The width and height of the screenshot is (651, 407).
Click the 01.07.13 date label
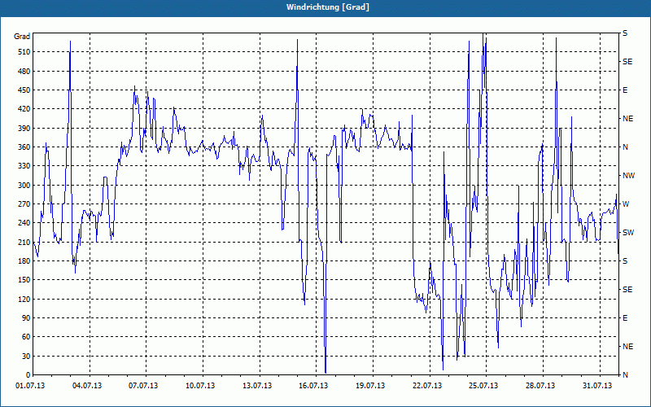(30, 386)
